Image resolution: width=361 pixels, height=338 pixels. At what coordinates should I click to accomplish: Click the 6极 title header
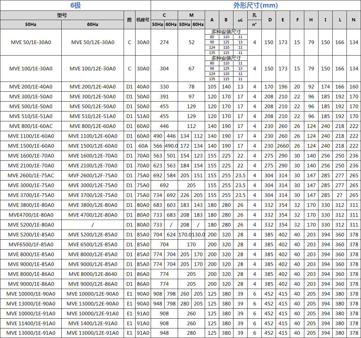[75, 5]
